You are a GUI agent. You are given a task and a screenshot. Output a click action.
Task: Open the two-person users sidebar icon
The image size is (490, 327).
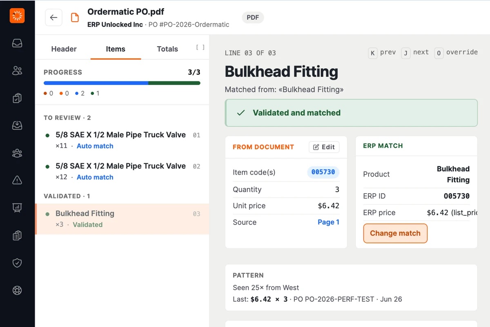click(x=17, y=71)
